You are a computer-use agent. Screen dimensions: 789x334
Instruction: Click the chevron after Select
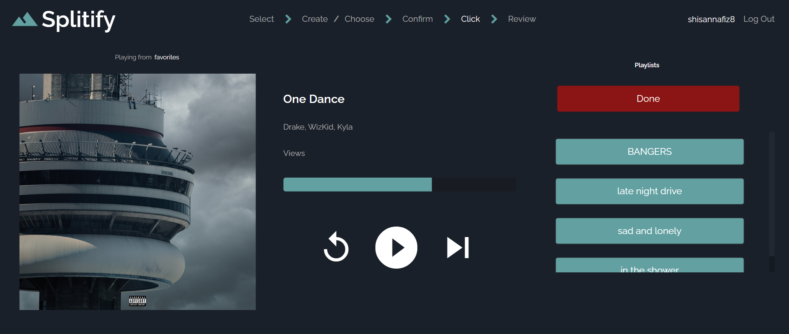point(288,19)
